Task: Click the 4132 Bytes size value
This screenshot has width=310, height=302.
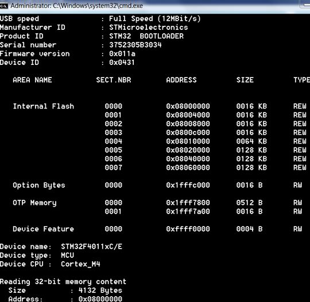Action: [100, 291]
